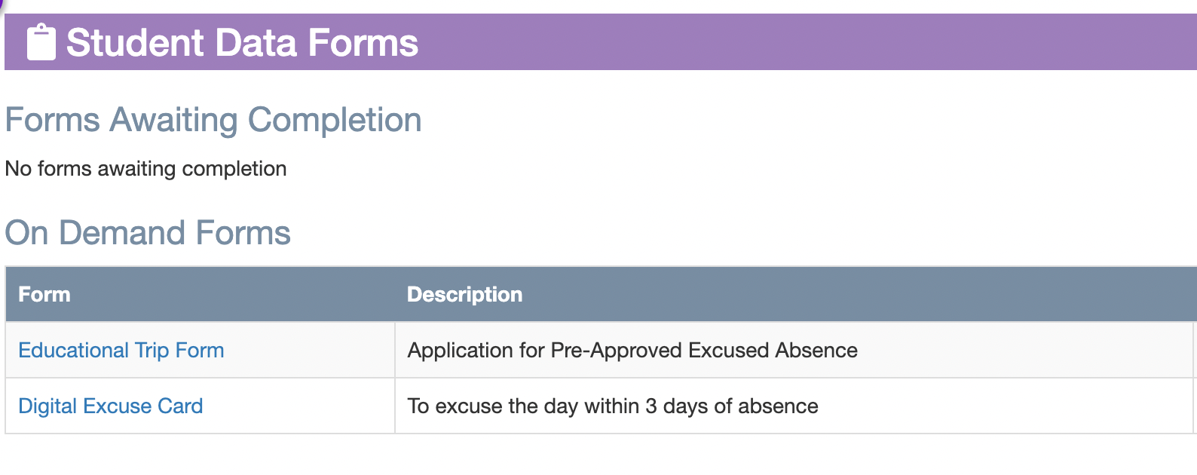
Task: Click the excuse within 3 days description
Action: click(612, 406)
